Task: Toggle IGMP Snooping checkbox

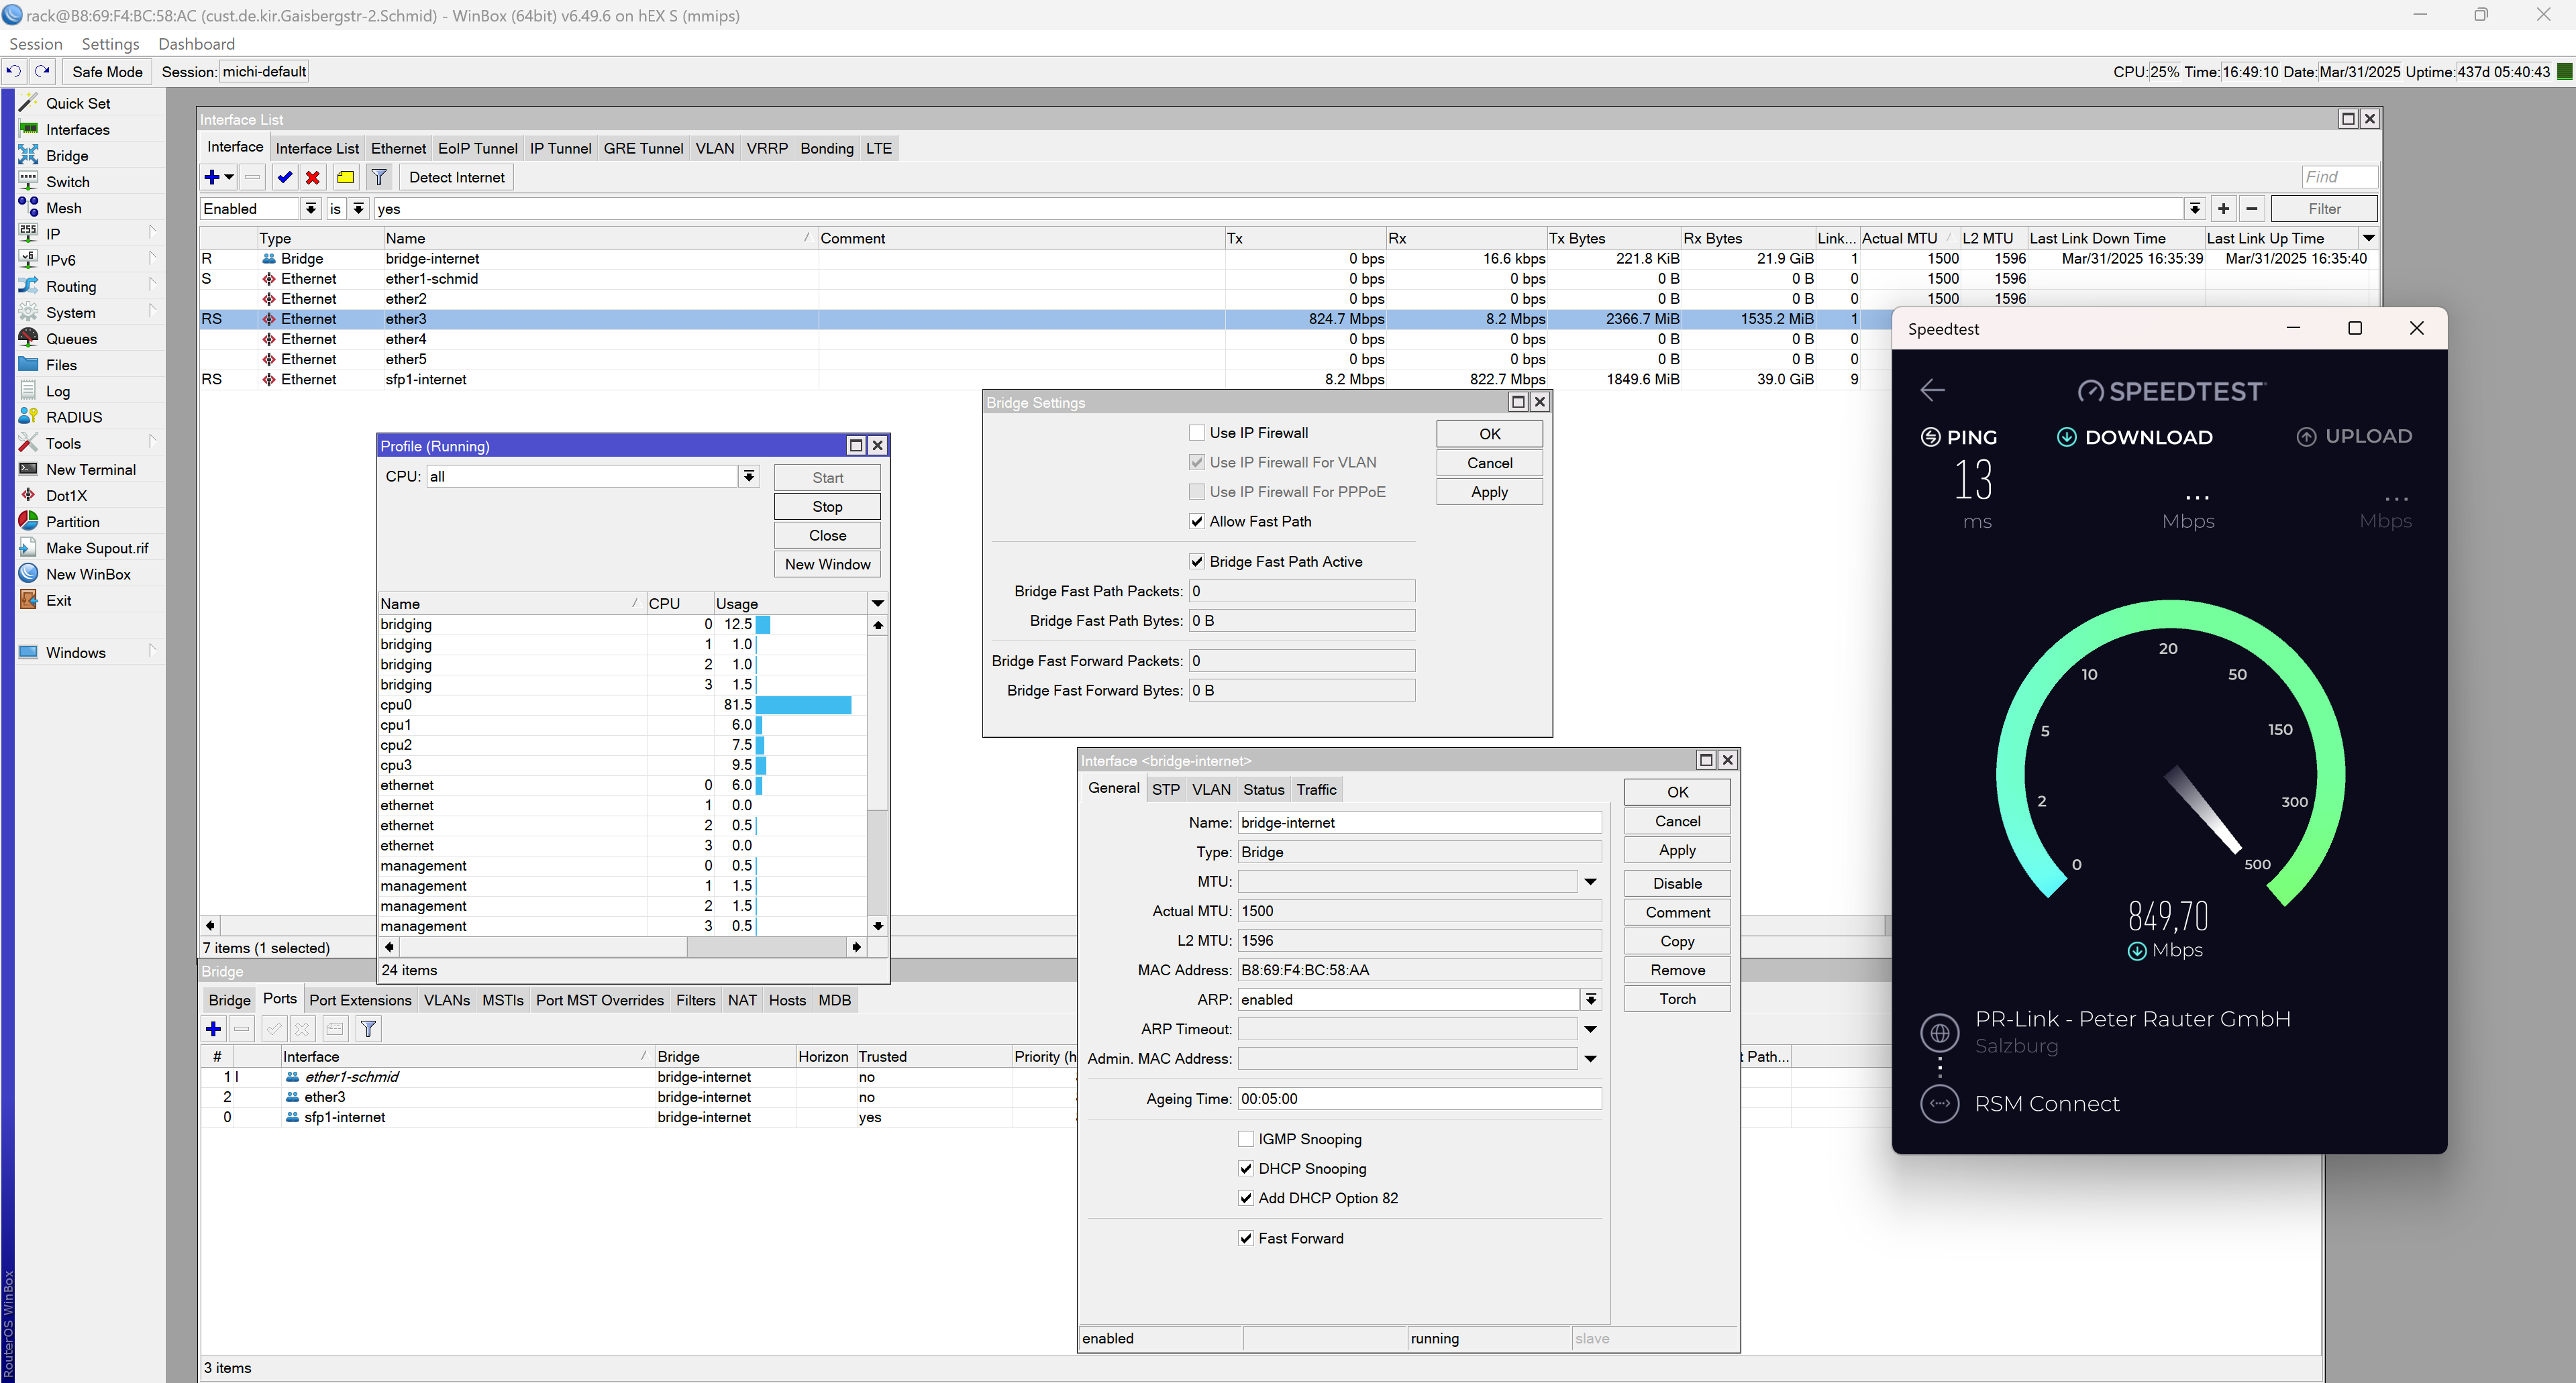Action: [1246, 1139]
